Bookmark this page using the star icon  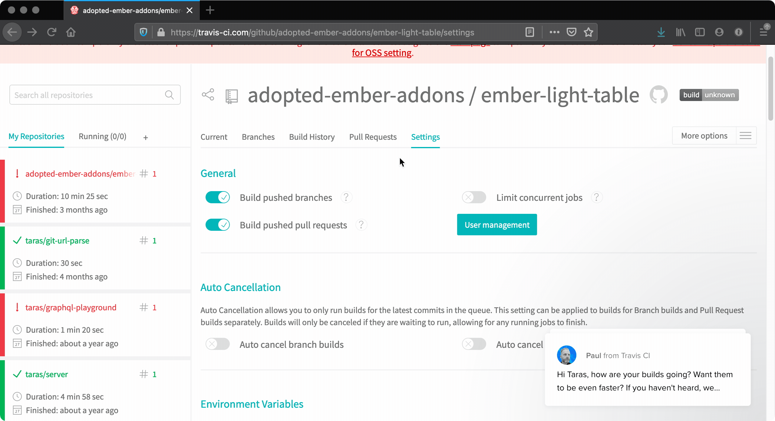pos(588,32)
